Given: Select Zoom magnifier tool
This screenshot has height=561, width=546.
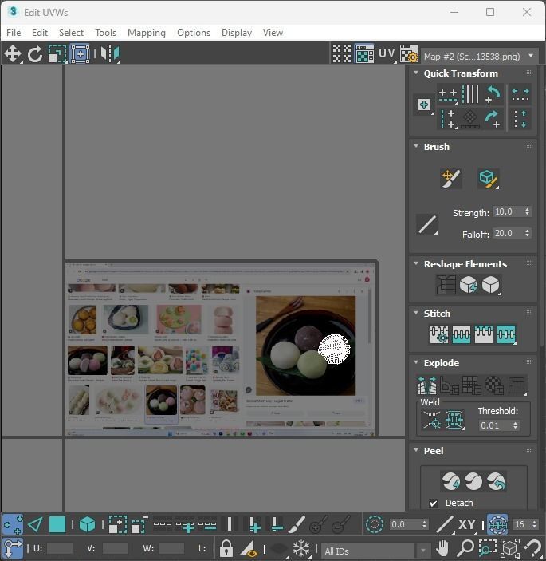Looking at the screenshot, I should click(x=465, y=548).
